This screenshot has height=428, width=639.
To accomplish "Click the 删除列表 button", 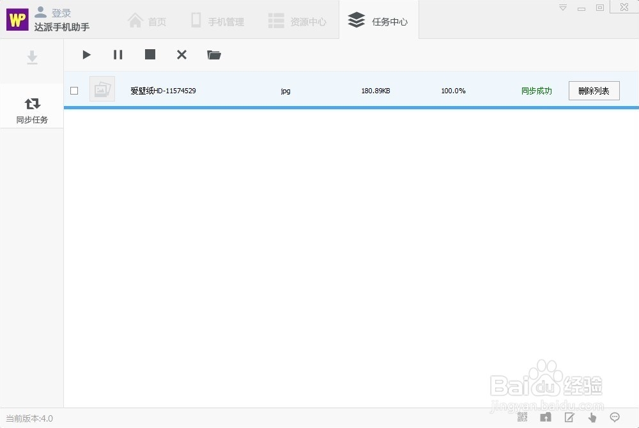I will click(594, 90).
